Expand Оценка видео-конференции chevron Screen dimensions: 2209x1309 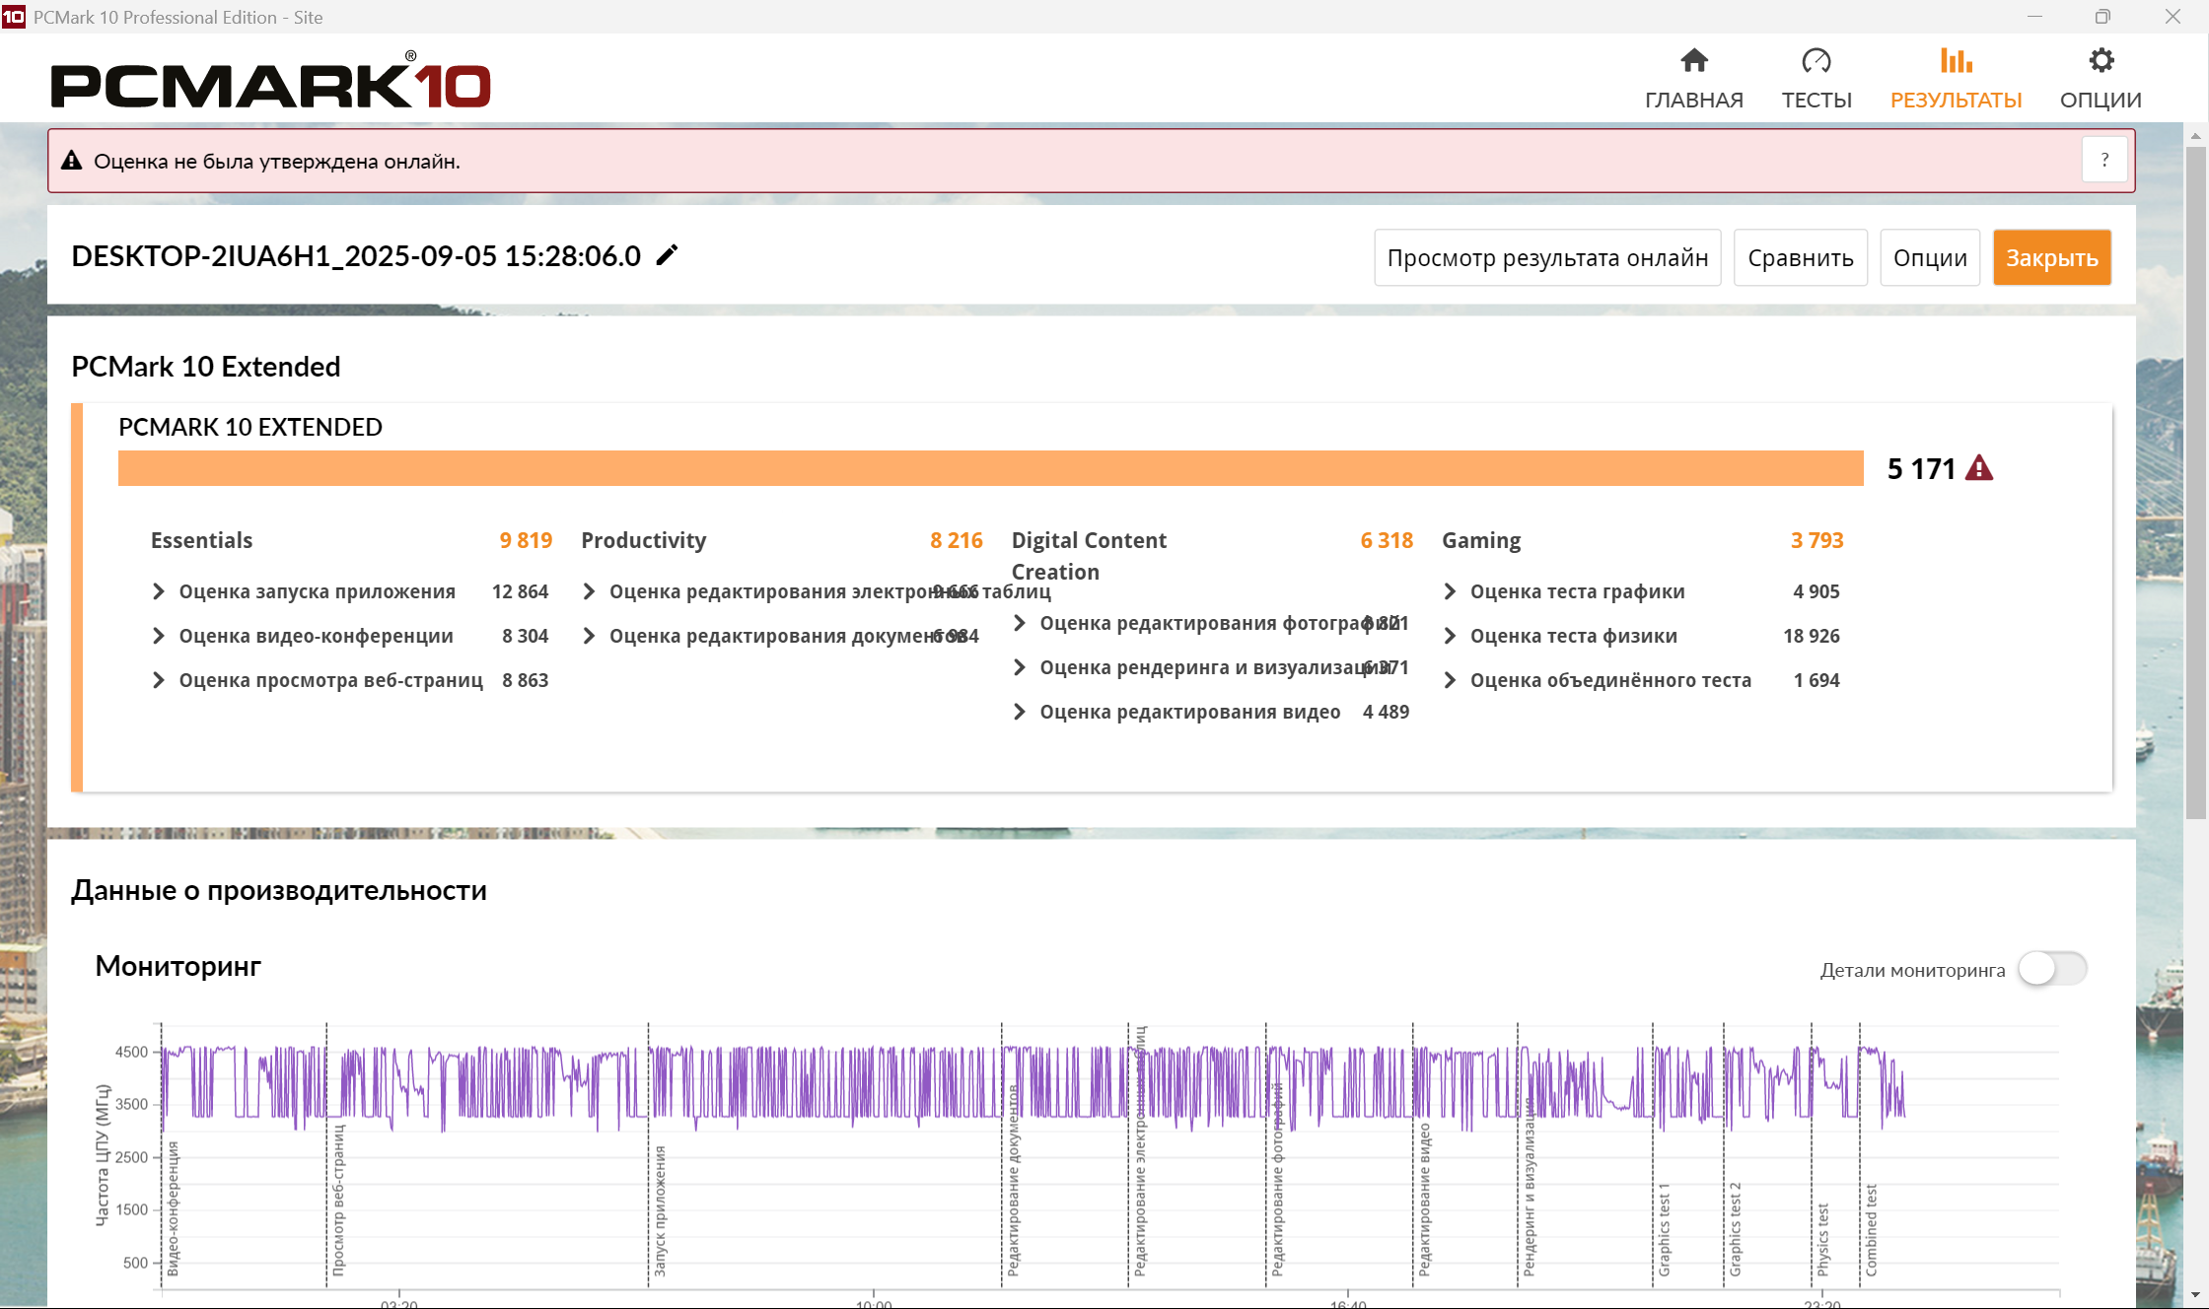159,636
